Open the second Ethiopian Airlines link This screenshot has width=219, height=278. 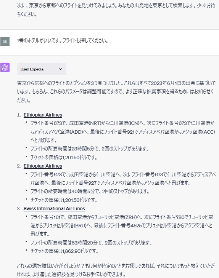coord(43,166)
